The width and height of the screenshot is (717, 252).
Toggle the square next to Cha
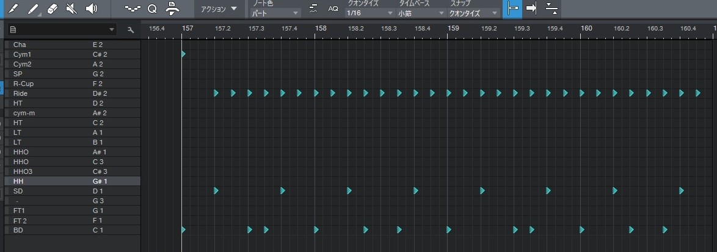7,45
